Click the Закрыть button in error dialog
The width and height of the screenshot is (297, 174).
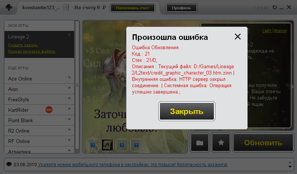(x=187, y=111)
